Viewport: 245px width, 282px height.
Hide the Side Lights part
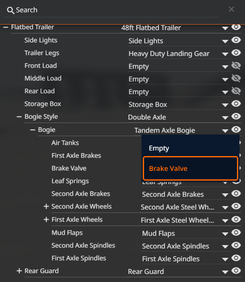pos(236,40)
